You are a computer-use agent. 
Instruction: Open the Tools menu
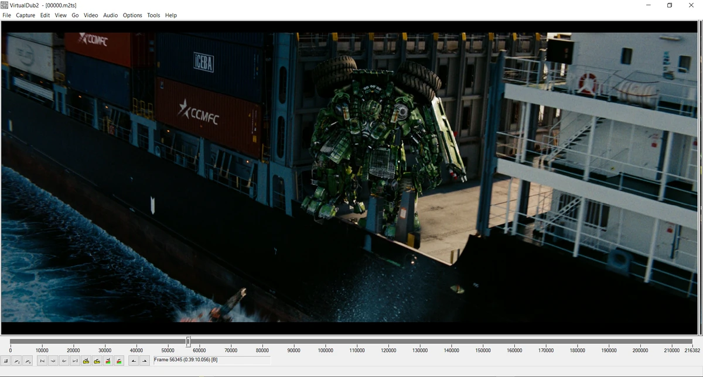pyautogui.click(x=153, y=15)
